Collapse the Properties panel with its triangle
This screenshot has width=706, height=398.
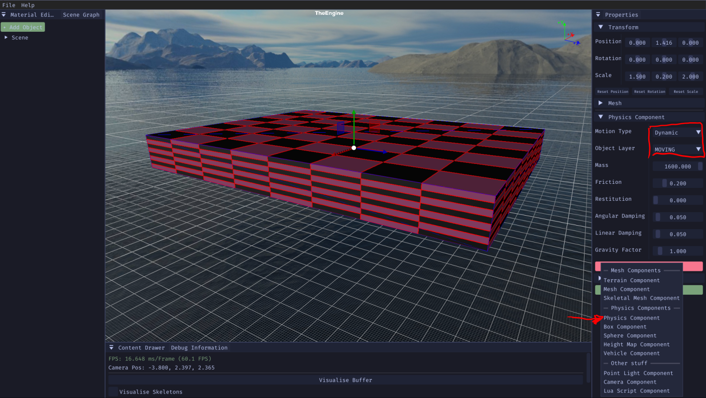(597, 15)
